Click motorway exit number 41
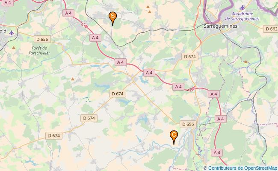Viewport: 278px width, 171px height. pos(84,25)
